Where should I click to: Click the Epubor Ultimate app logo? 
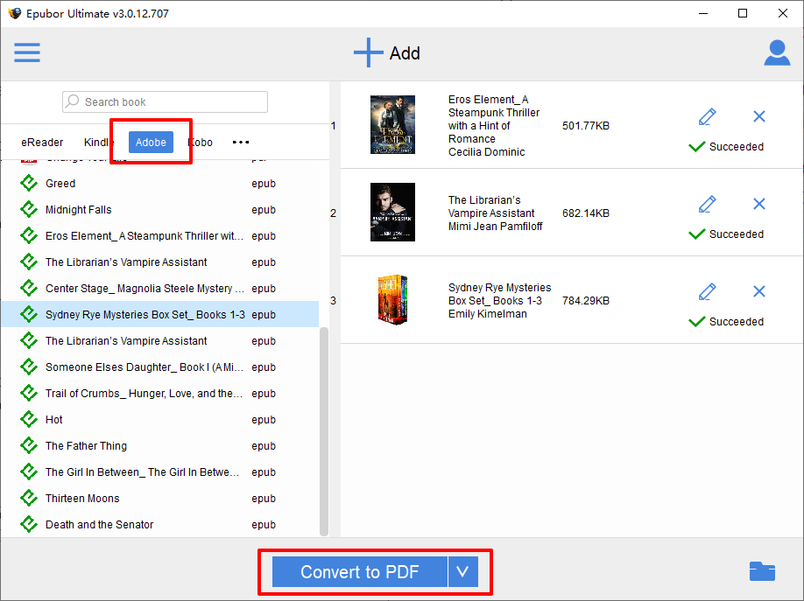(x=14, y=13)
